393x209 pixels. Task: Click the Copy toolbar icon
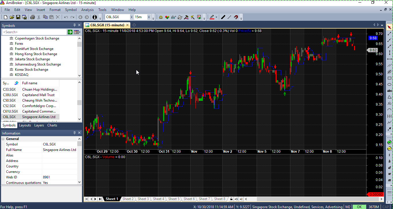pos(45,17)
